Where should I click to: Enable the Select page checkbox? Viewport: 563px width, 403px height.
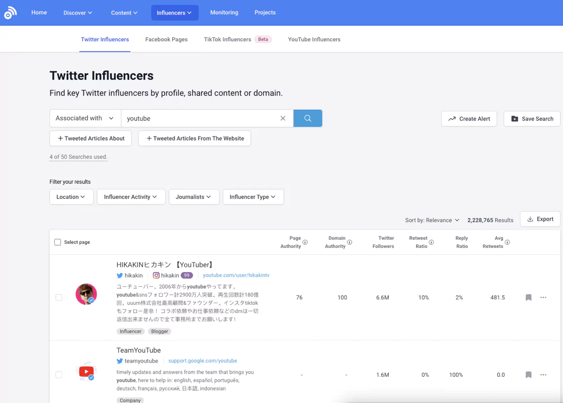coord(57,242)
